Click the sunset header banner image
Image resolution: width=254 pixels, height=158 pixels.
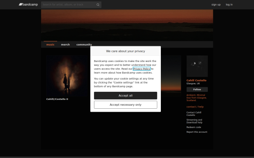(x=127, y=25)
